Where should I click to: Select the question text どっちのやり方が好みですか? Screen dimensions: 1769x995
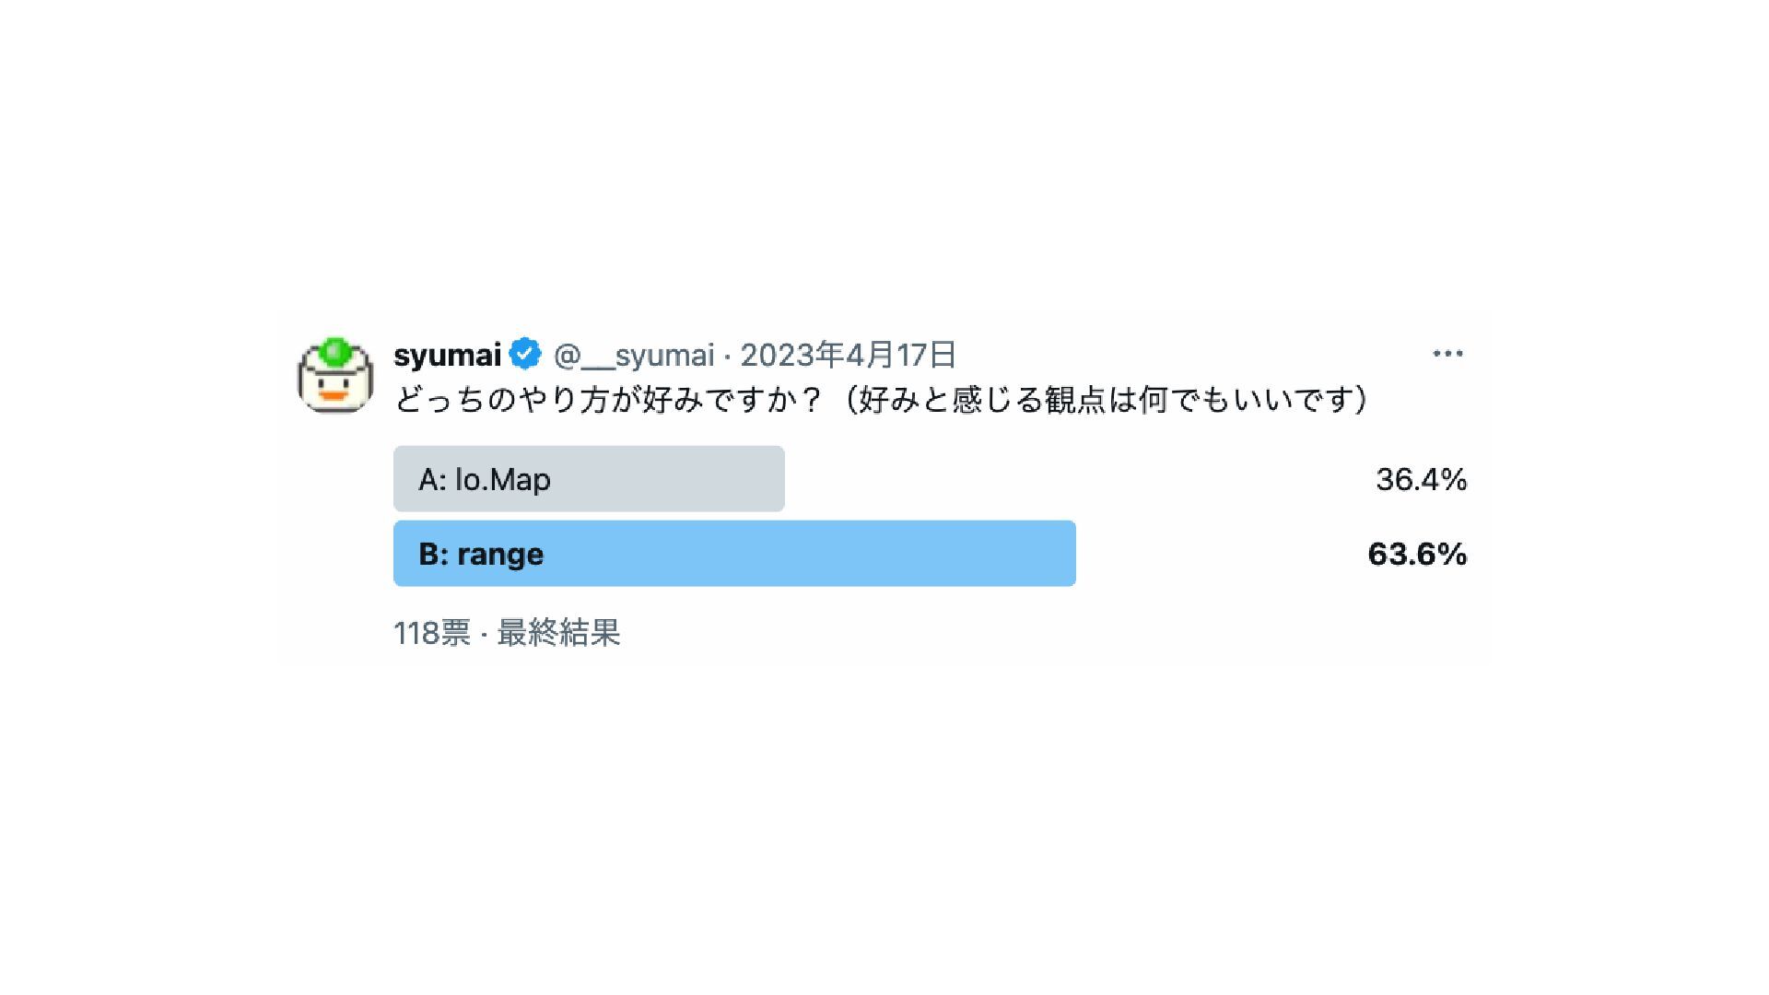click(608, 400)
